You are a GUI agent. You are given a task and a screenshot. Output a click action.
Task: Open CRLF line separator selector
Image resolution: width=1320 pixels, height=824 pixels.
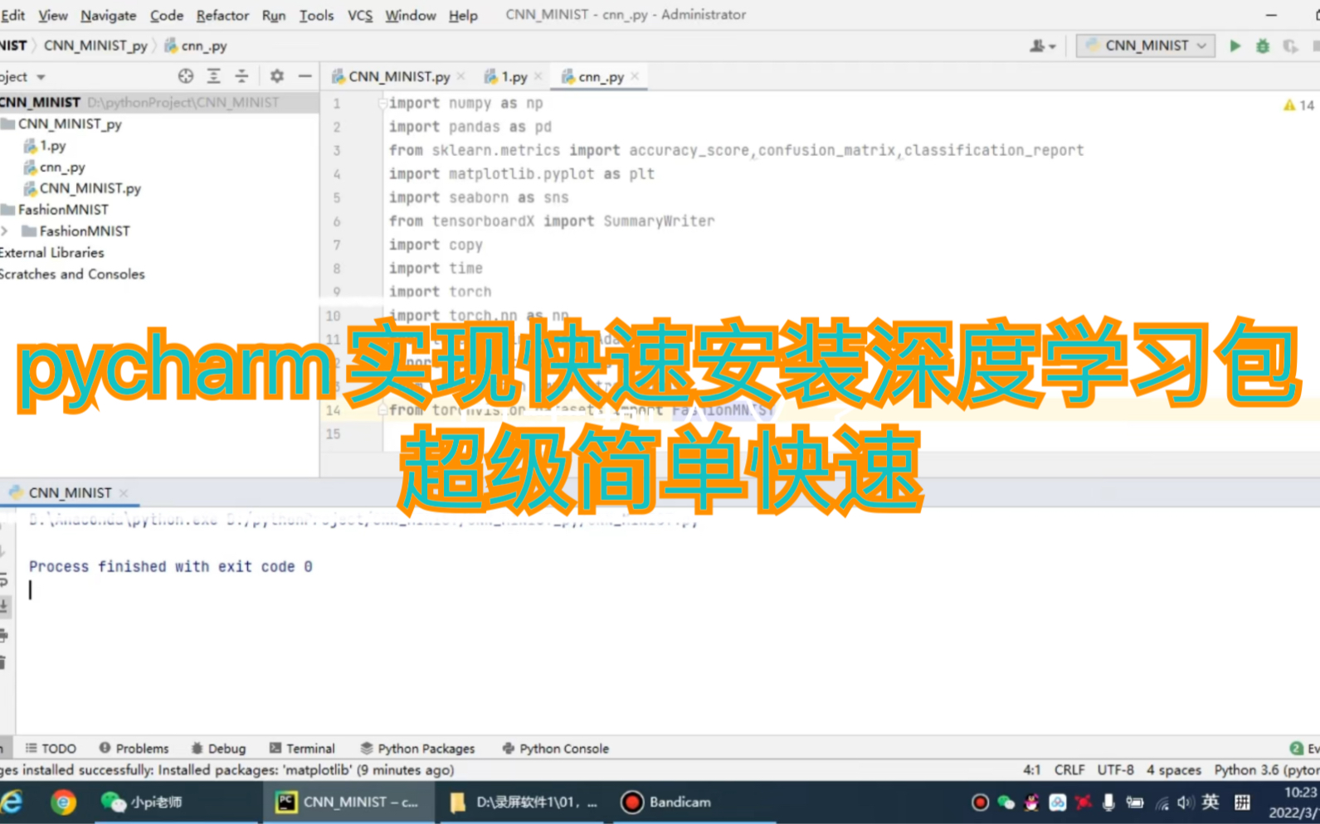pos(1069,770)
